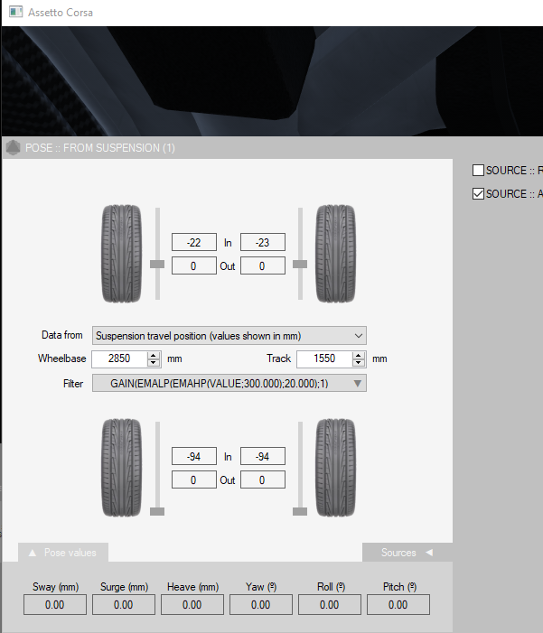The image size is (543, 633).
Task: Click the rear left Out value field
Action: (194, 479)
